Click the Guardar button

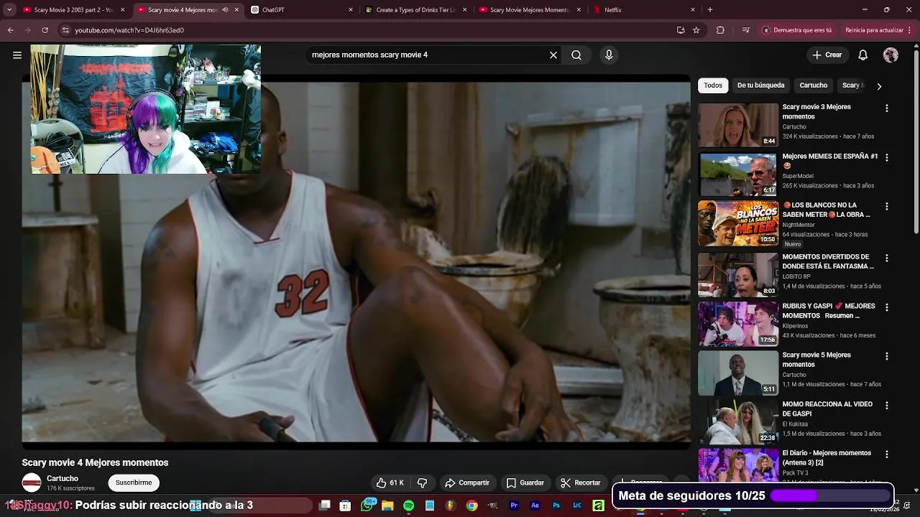click(x=525, y=483)
